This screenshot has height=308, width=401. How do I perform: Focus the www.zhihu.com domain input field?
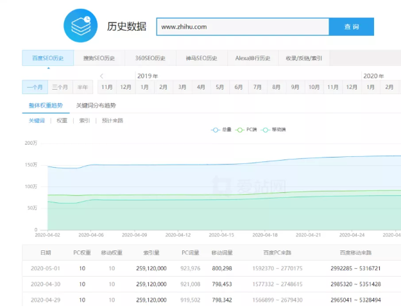(243, 26)
